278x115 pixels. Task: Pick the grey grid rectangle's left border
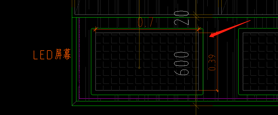[95, 61]
